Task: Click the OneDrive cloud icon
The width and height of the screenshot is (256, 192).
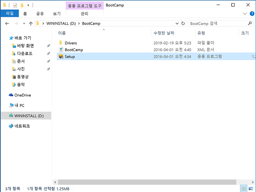Action: click(11, 95)
